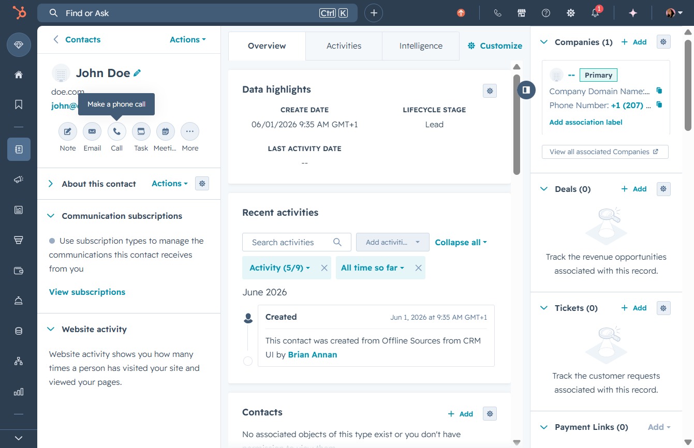Open the Add activities dropdown
Image resolution: width=694 pixels, height=448 pixels.
coord(393,242)
